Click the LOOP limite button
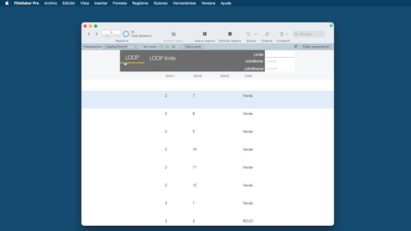This screenshot has width=411, height=231. point(162,58)
